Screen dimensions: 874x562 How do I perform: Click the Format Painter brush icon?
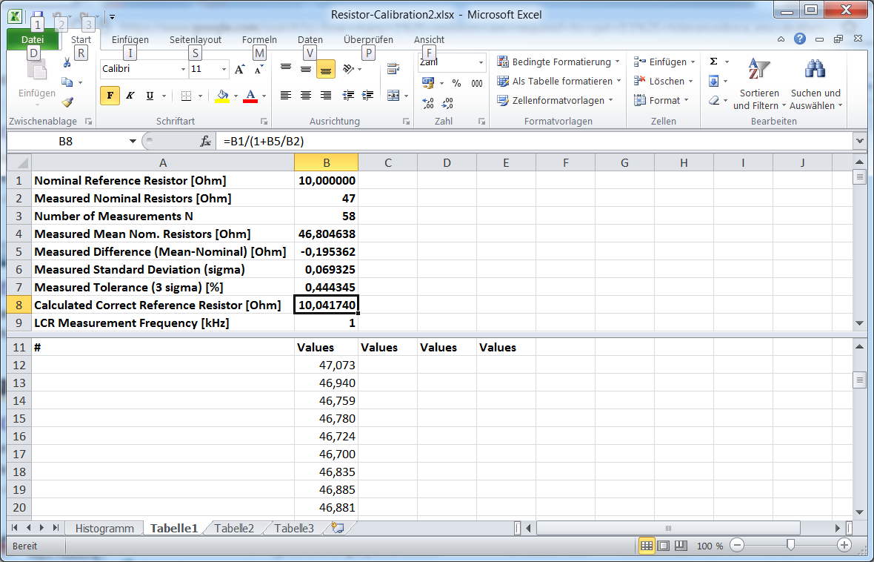tap(67, 102)
